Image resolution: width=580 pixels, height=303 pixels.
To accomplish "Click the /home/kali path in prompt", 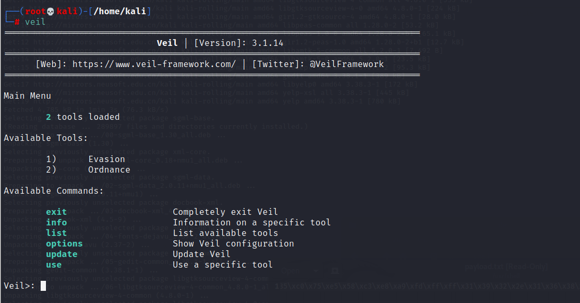I will click(120, 12).
